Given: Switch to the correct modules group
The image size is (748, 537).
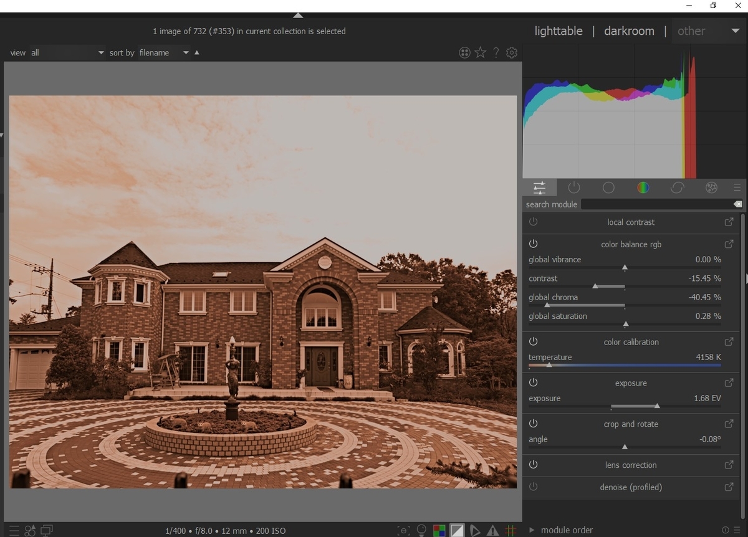Looking at the screenshot, I should click(x=677, y=188).
